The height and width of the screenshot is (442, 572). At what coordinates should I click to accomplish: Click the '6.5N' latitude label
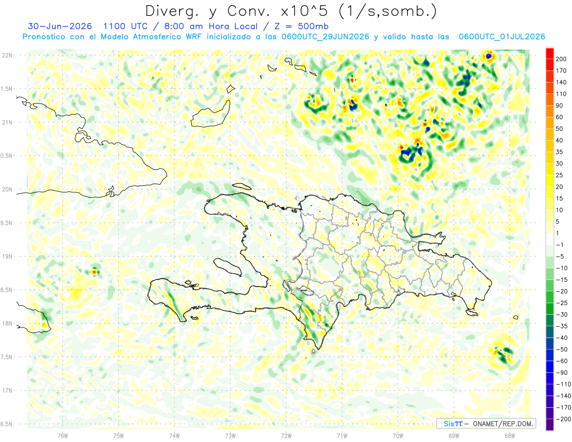(7, 424)
